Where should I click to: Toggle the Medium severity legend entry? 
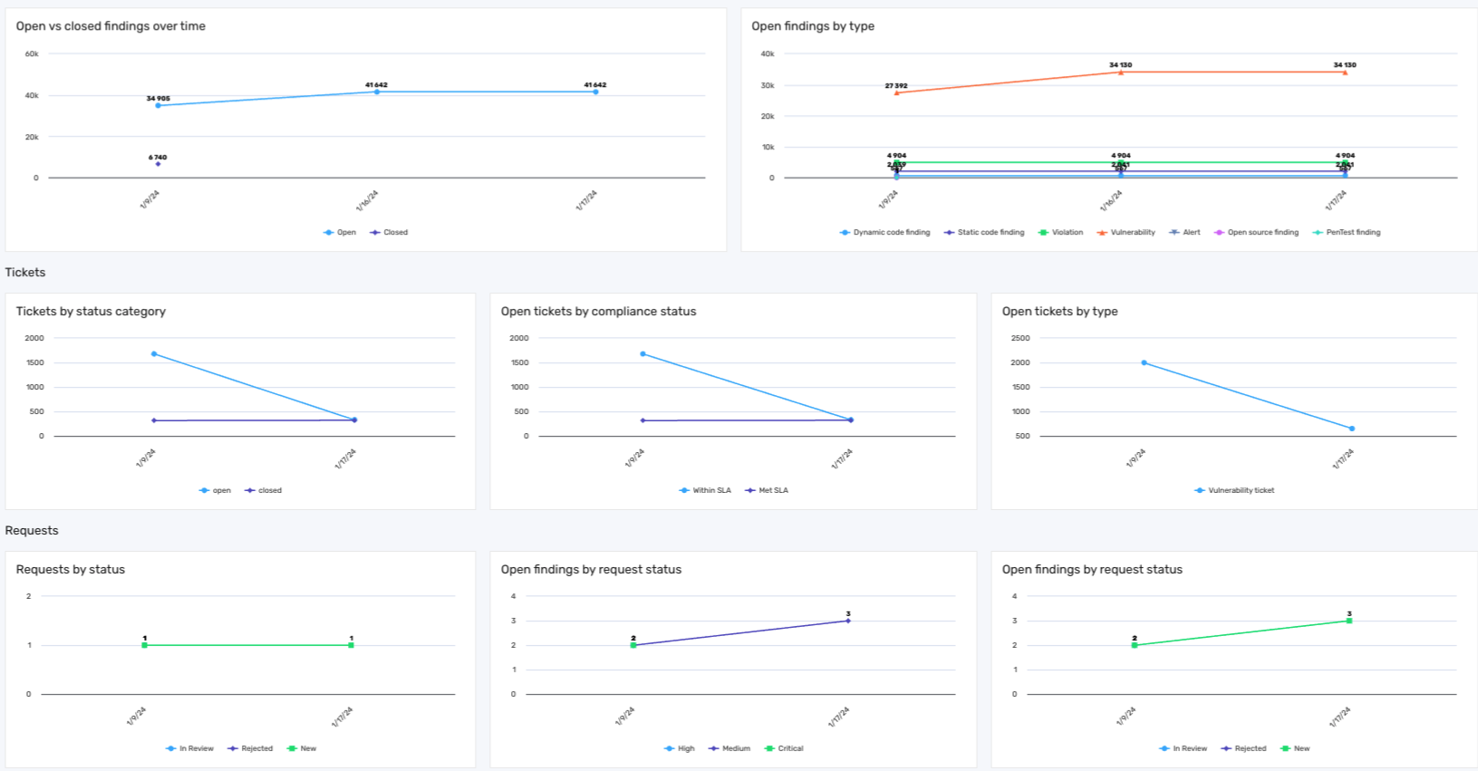pos(729,749)
